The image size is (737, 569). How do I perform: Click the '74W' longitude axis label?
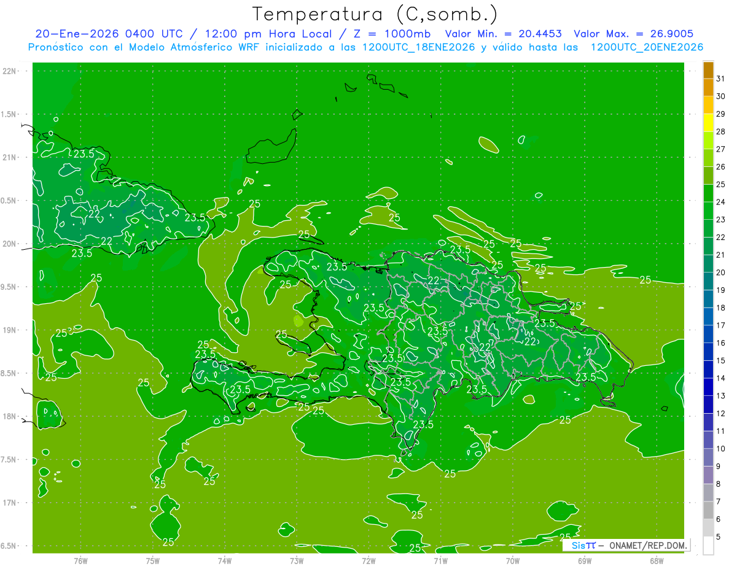click(225, 561)
